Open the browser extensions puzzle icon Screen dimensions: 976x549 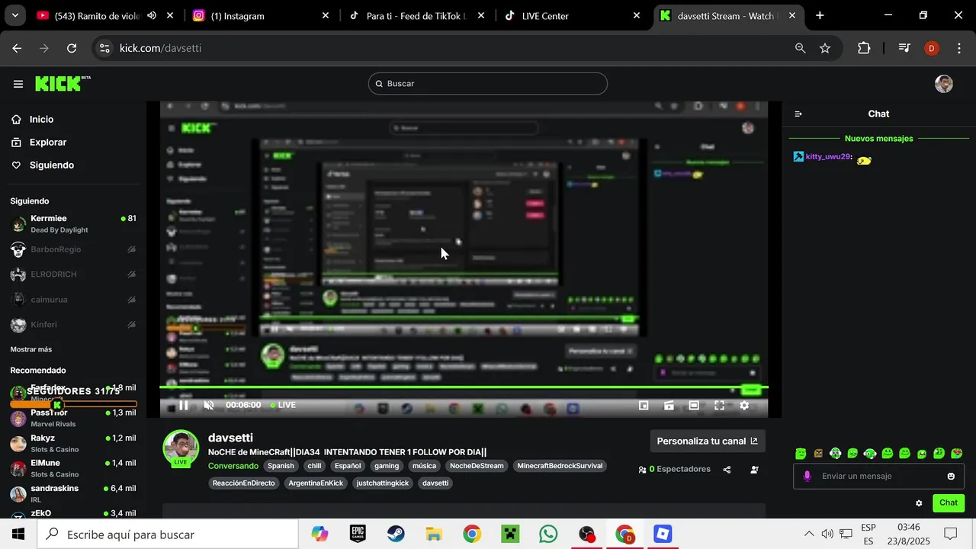click(864, 48)
